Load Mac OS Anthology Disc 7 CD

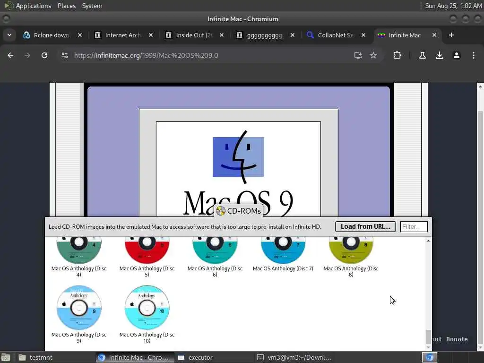283,250
